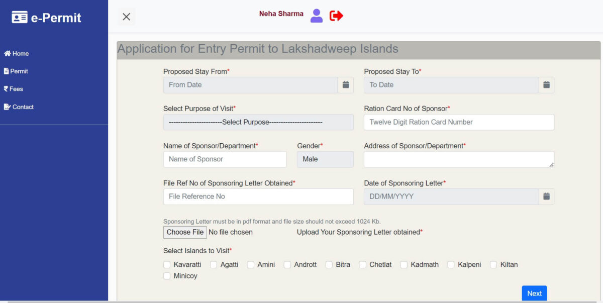This screenshot has height=303, width=603.
Task: Enable the Minicoy island checkbox
Action: pos(166,276)
